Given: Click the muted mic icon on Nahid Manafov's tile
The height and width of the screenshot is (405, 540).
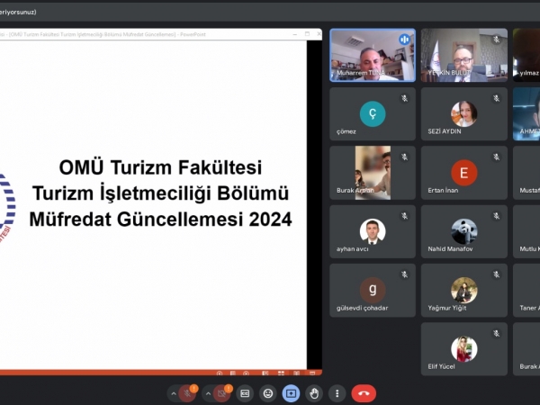Looking at the screenshot, I should [496, 216].
